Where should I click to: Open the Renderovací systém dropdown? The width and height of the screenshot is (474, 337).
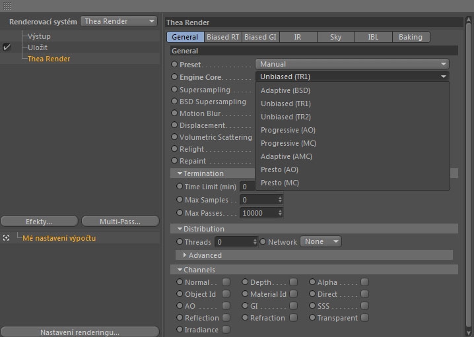pyautogui.click(x=119, y=22)
